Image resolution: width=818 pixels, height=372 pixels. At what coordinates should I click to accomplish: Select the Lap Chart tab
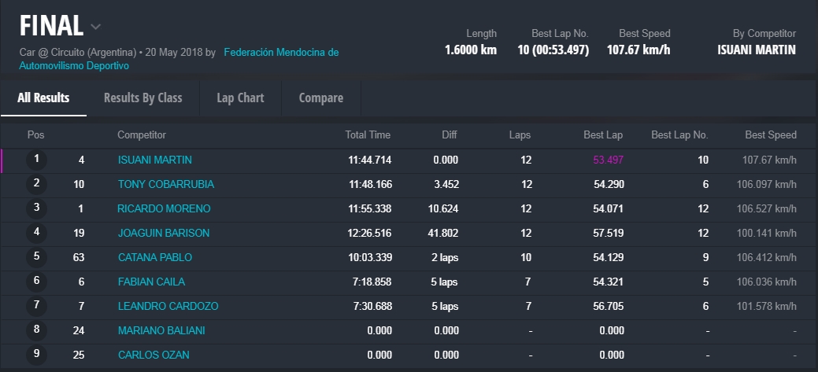[x=240, y=98]
